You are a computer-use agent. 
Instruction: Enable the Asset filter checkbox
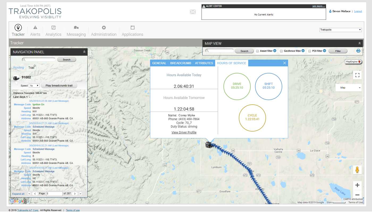click(257, 51)
